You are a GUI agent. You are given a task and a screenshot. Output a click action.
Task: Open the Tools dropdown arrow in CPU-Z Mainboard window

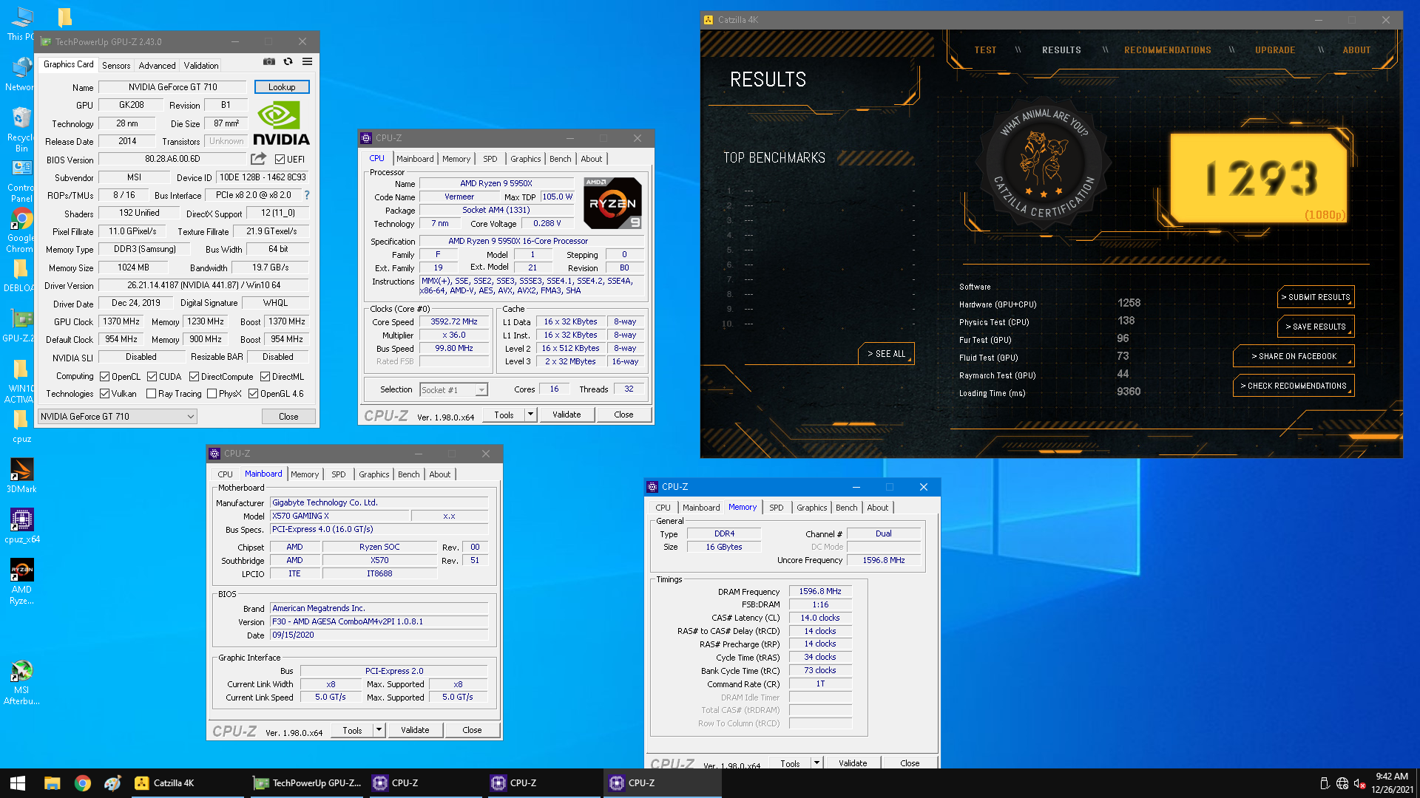[379, 730]
